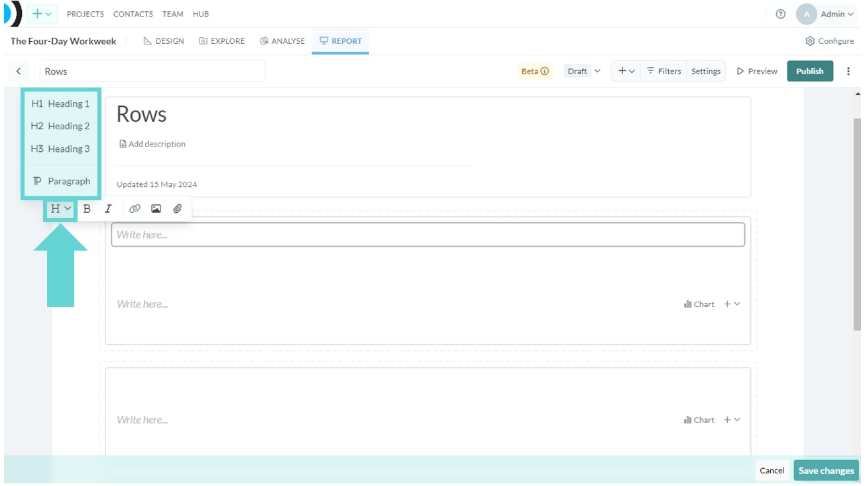Choose Paragraph from the style list

(x=60, y=181)
